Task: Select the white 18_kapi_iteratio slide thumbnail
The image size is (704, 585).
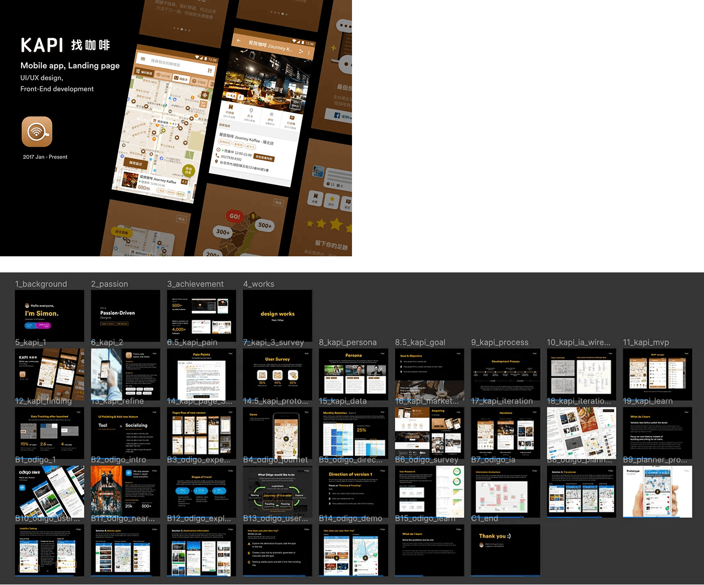Action: (x=581, y=433)
